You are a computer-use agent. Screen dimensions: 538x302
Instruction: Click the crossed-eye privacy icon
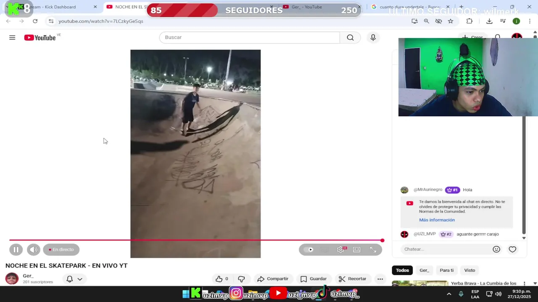(x=438, y=21)
